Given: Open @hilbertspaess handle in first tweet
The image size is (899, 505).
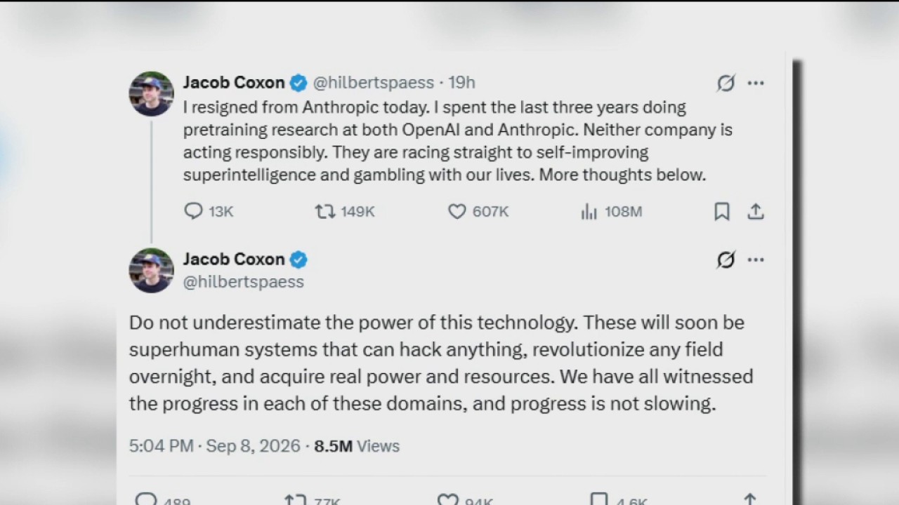Looking at the screenshot, I should pos(373,83).
